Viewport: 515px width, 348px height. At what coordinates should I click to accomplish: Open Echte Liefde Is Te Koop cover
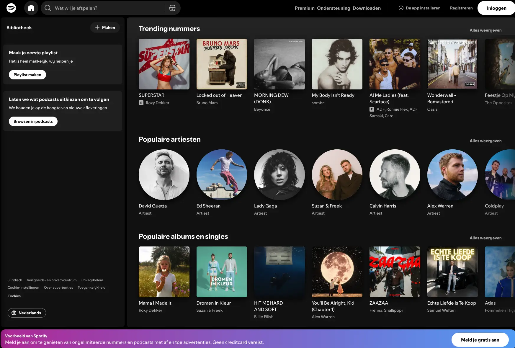pyautogui.click(x=452, y=272)
